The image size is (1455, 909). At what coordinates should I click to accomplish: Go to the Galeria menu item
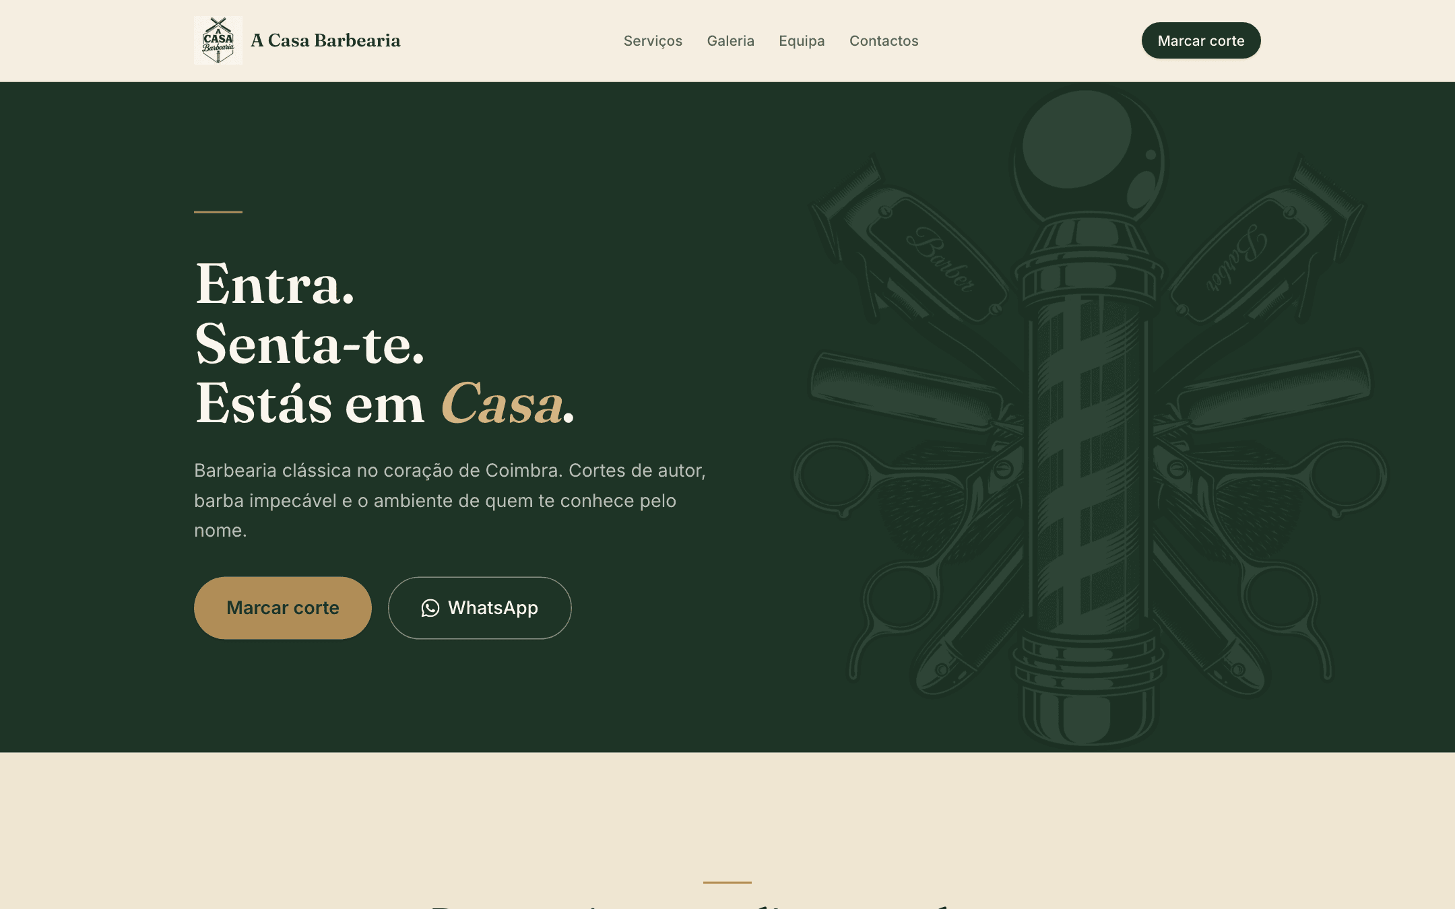coord(730,41)
